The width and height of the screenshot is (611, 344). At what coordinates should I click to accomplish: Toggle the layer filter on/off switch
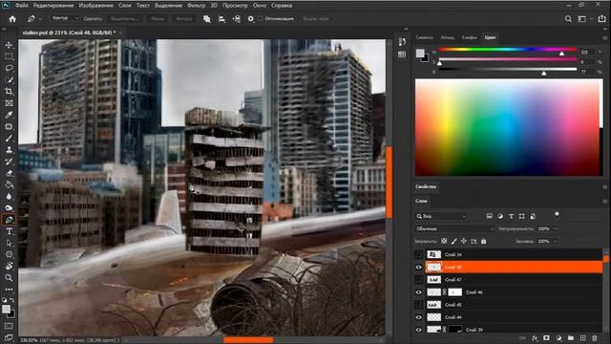[x=557, y=214]
